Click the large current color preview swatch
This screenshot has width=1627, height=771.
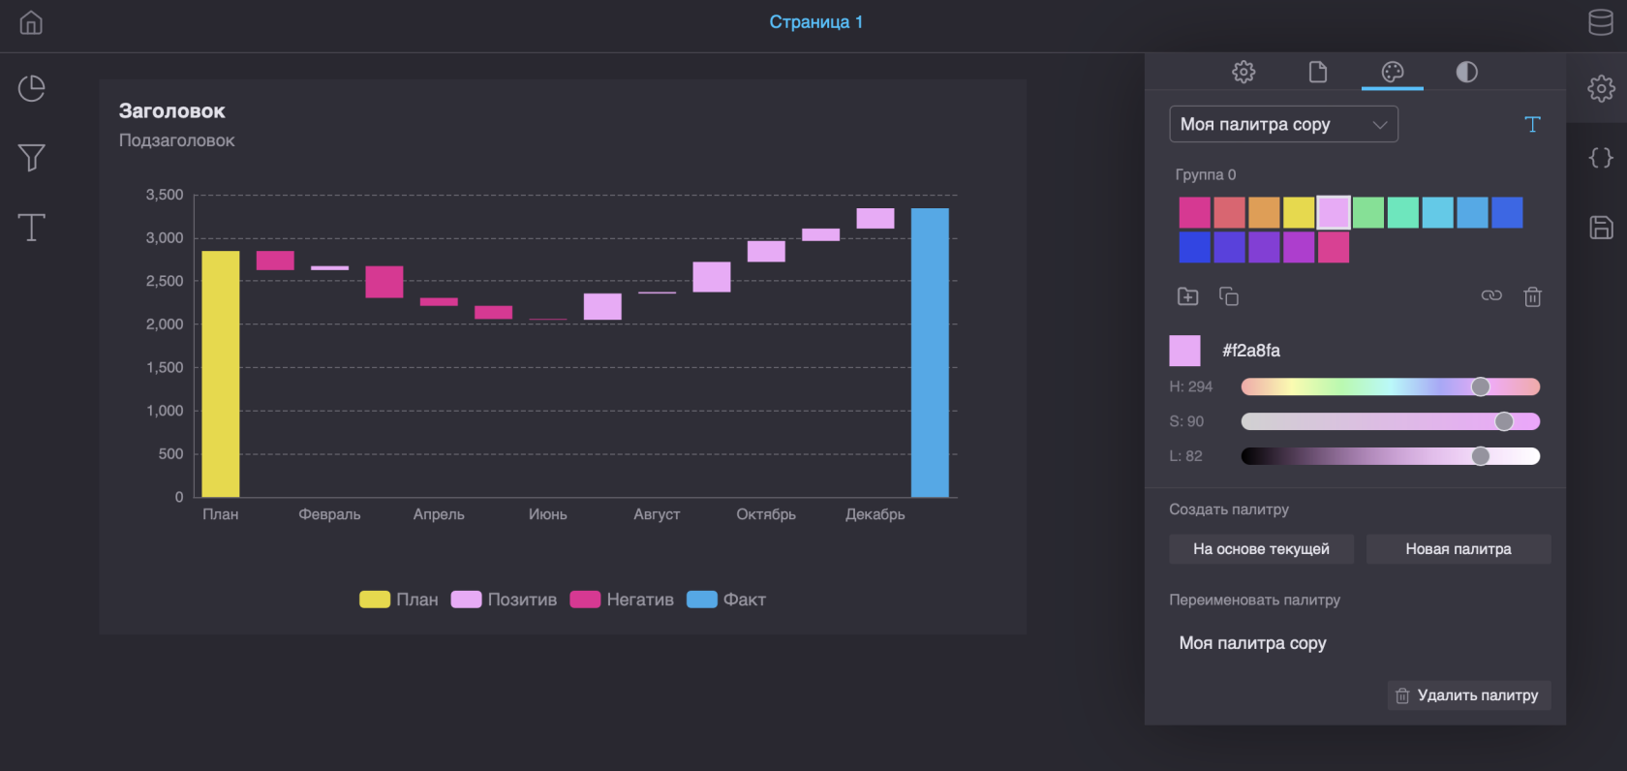tap(1184, 351)
